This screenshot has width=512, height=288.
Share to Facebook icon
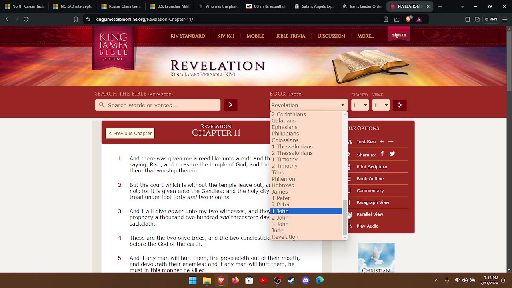coord(382,154)
